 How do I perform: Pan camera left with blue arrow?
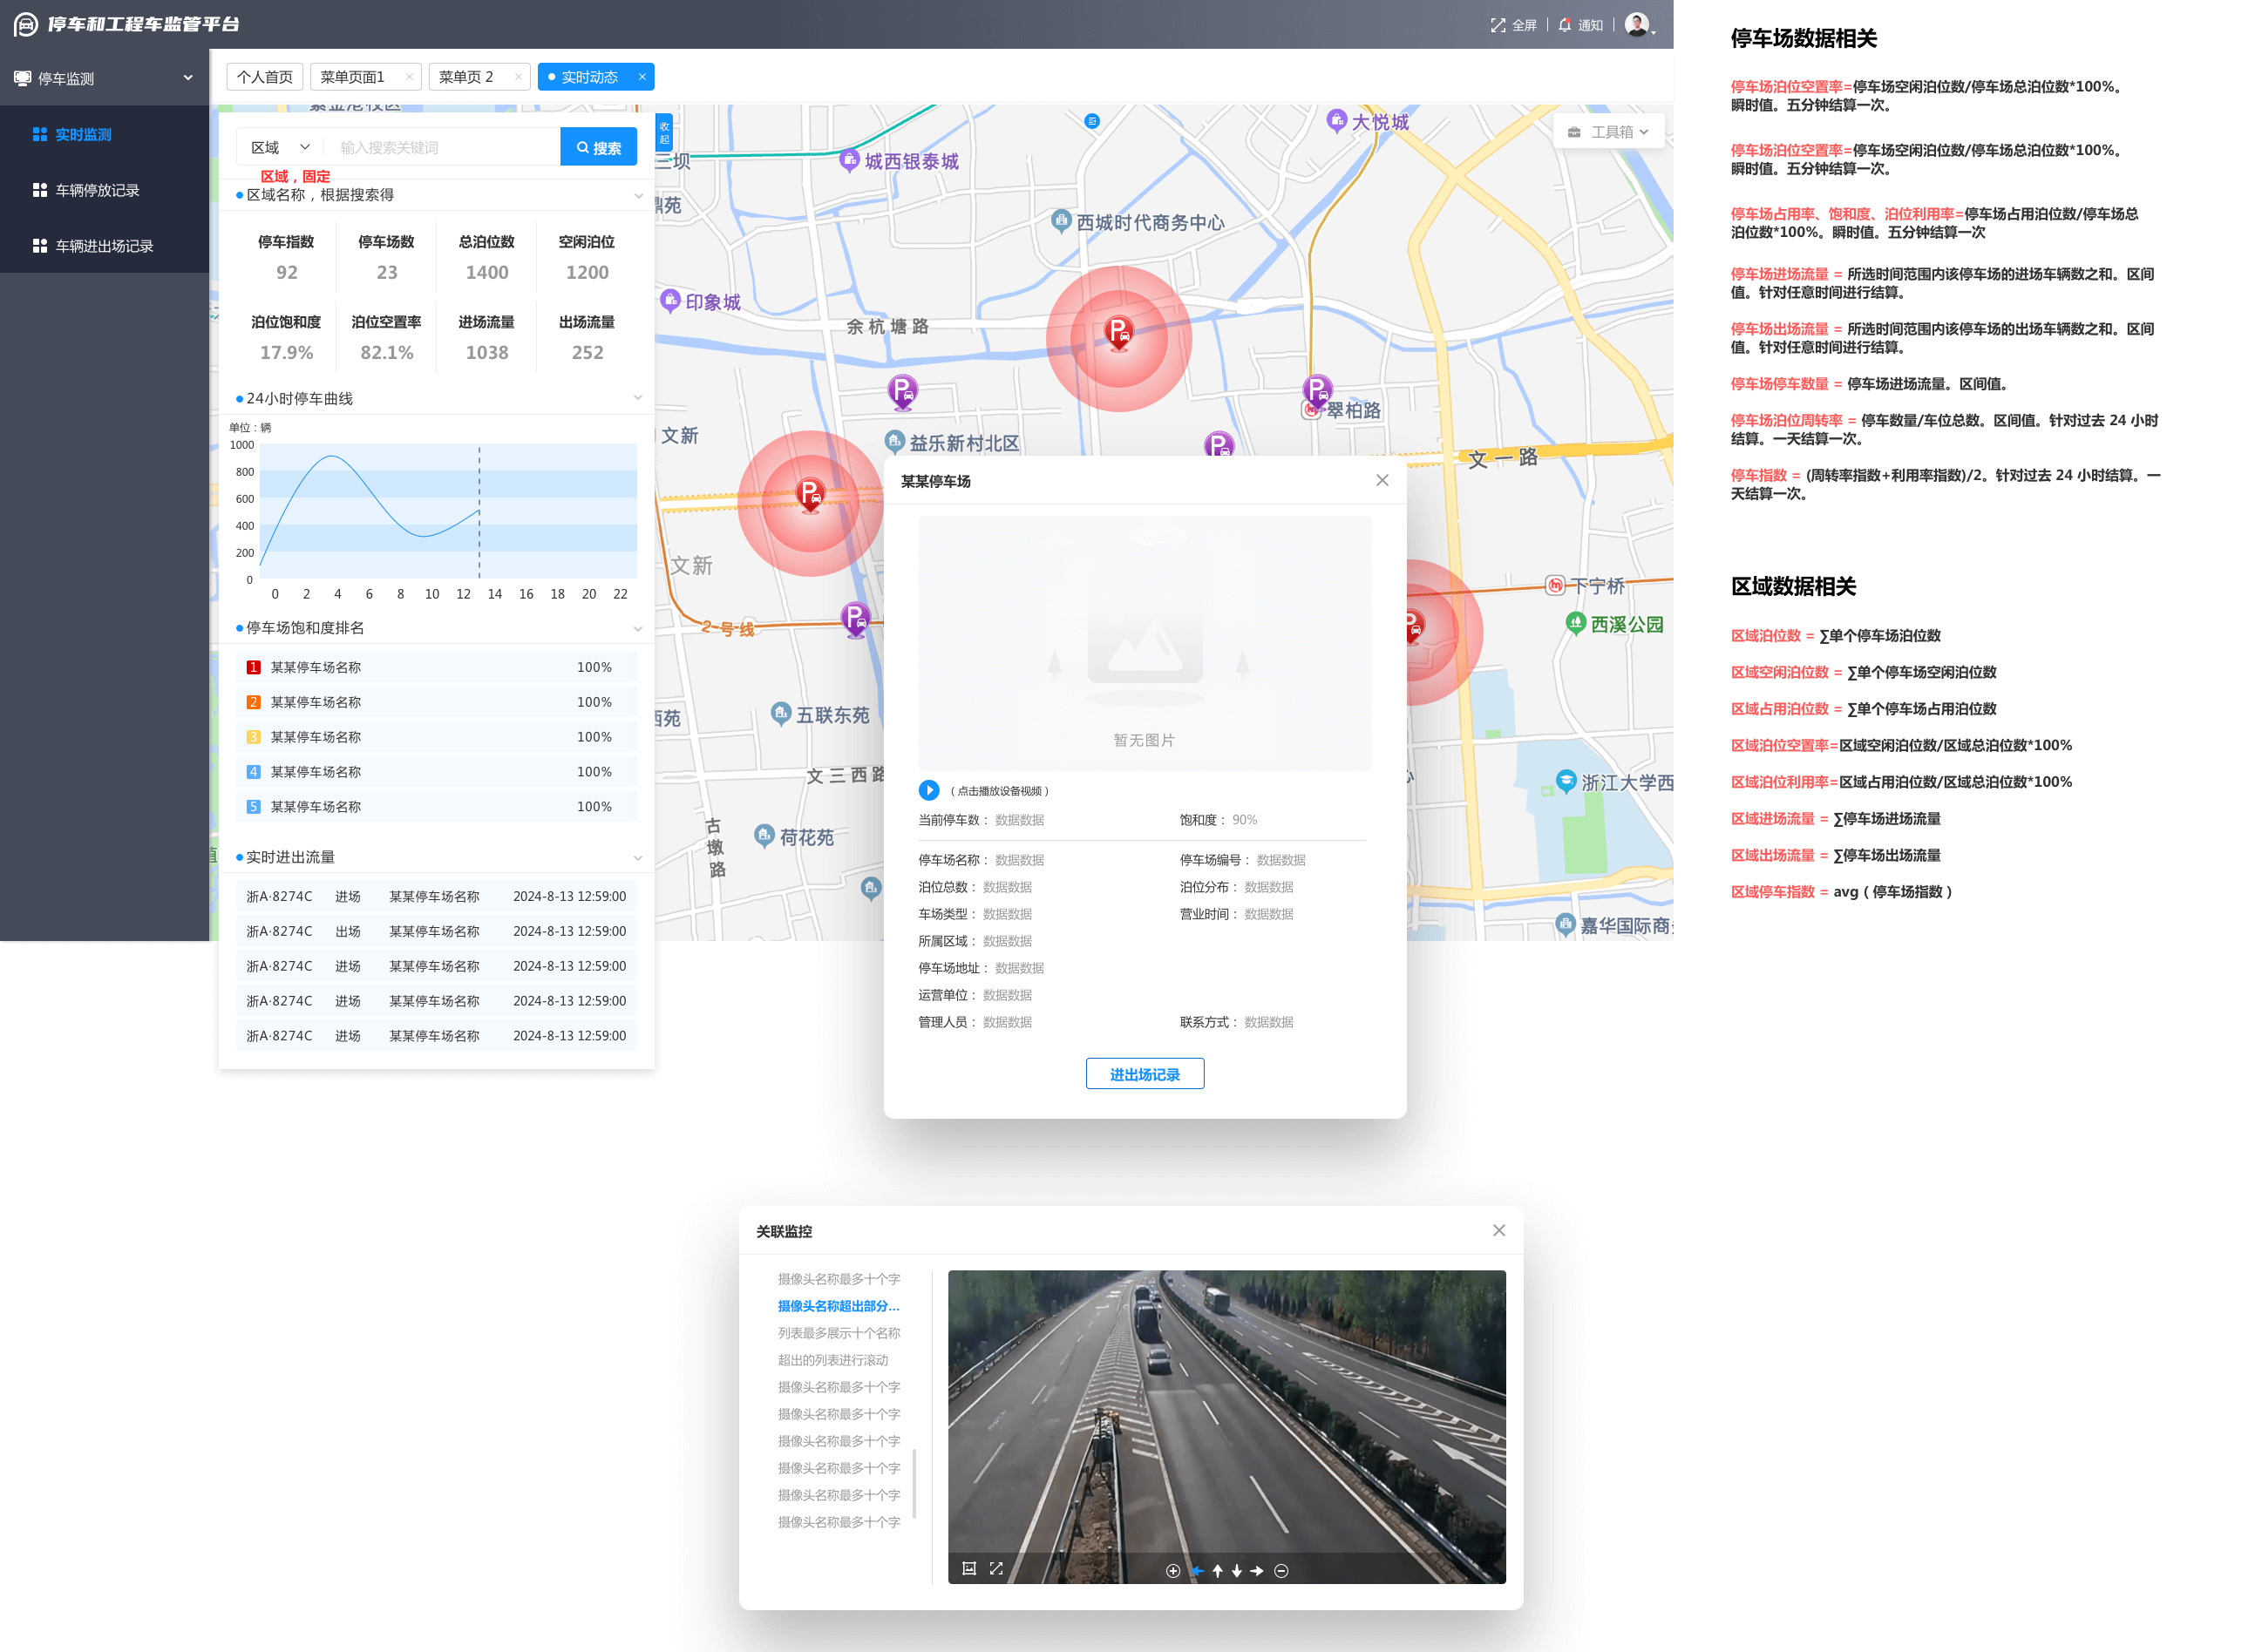[1197, 1571]
